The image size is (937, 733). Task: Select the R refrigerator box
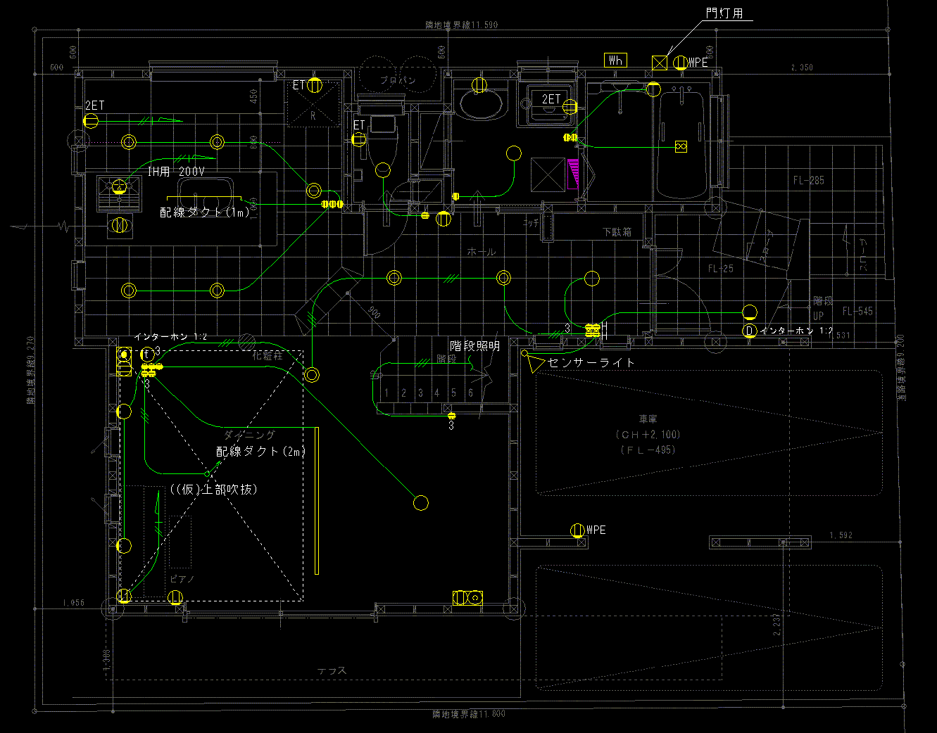click(313, 106)
